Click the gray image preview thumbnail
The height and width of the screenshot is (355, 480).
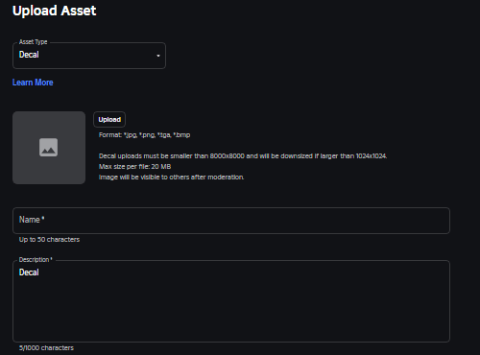pos(49,148)
